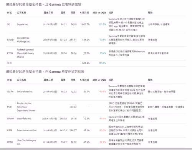
Task: Click CrowdStrike Holdings Inc. name
Action: (x=23, y=40)
